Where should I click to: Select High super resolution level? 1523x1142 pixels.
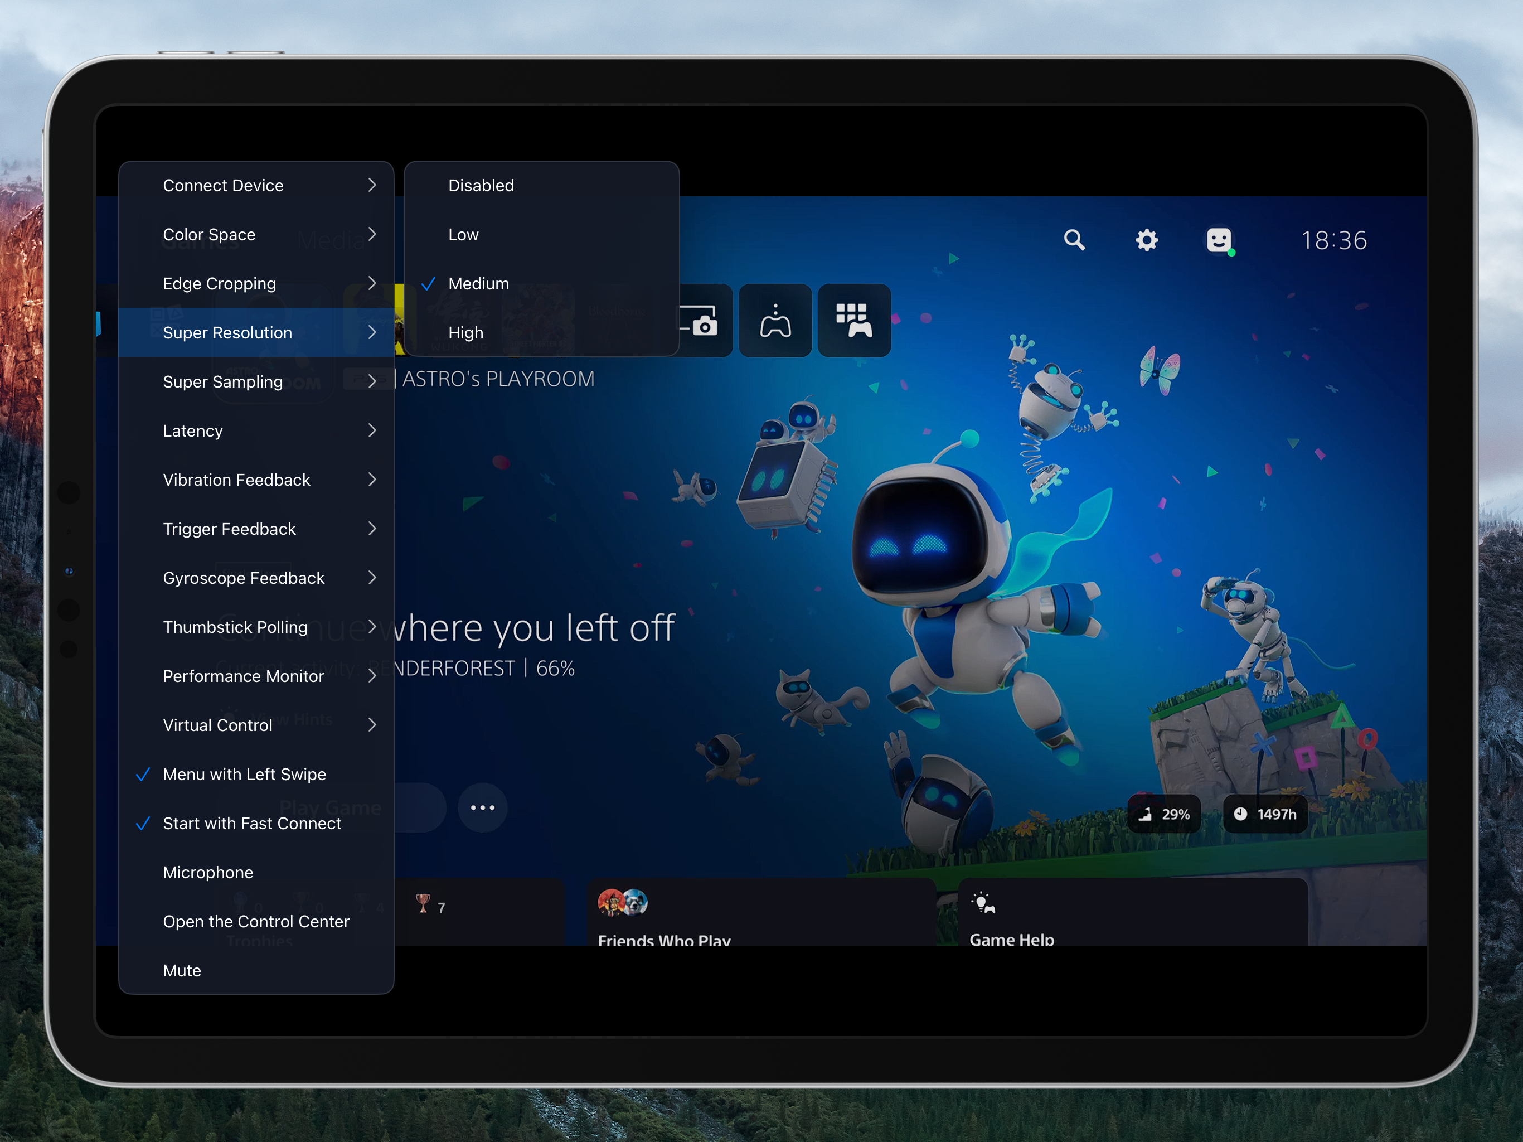(x=542, y=332)
